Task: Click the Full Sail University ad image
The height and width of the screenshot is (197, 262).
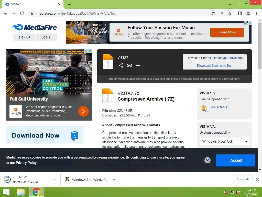Action: 49,72
